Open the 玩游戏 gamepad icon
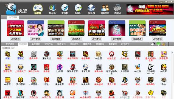Viewport: 174px width, 99px height. [38, 8]
